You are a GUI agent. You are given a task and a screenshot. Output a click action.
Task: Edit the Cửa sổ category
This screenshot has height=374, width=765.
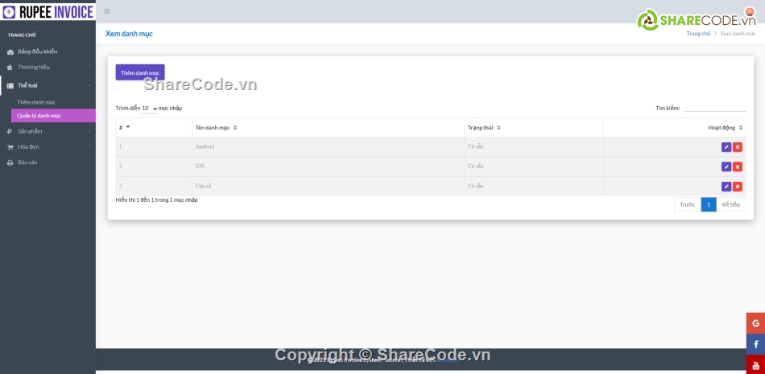coord(726,187)
